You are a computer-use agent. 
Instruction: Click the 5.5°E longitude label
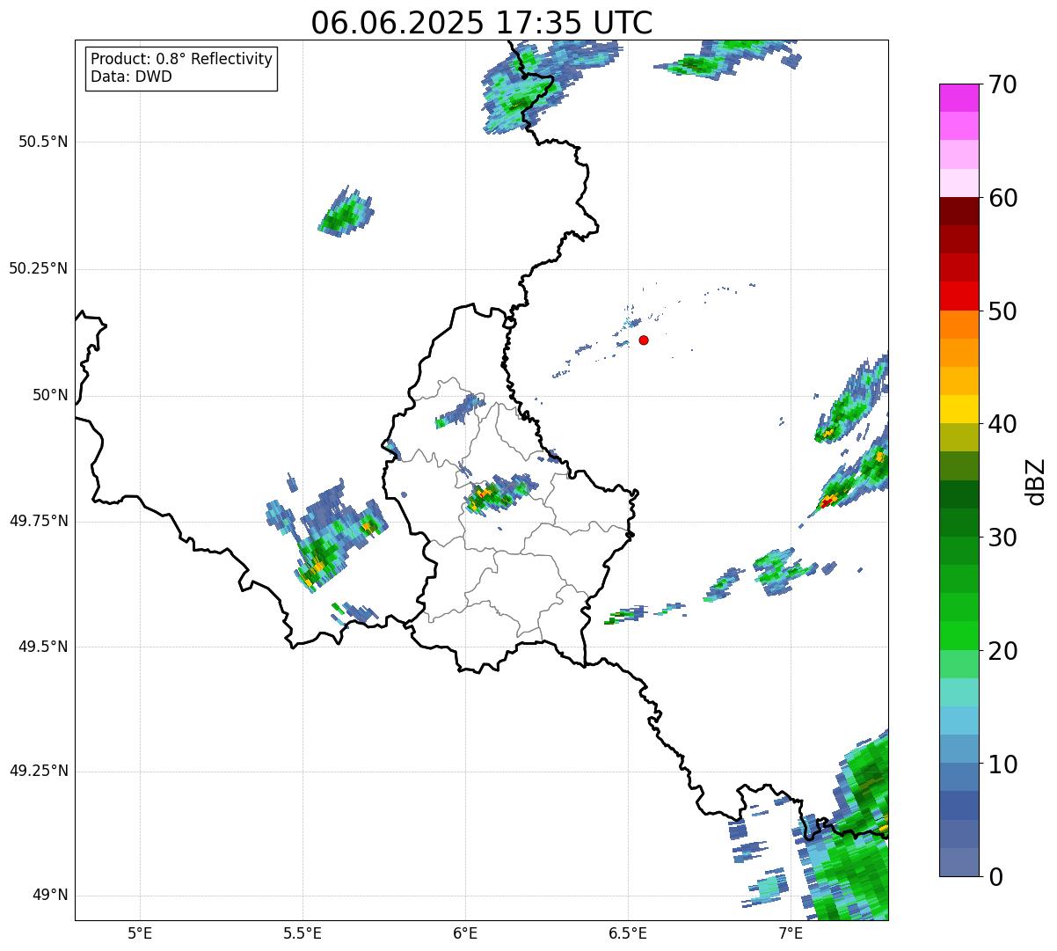(303, 933)
